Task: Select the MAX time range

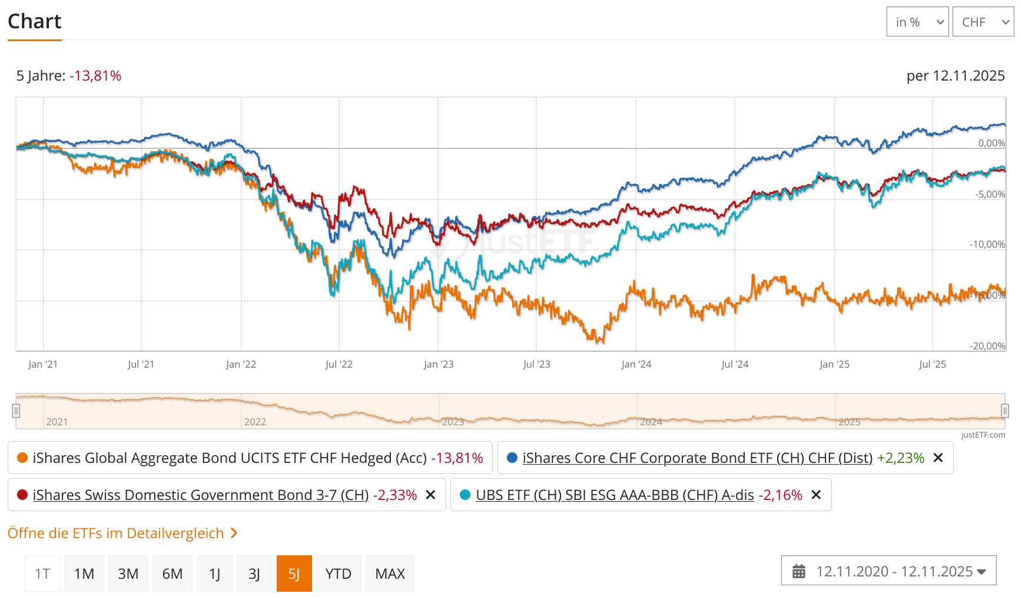Action: [x=390, y=573]
